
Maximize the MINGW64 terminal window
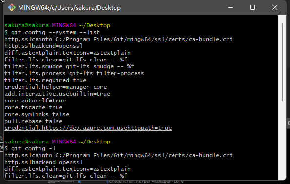(252, 8)
